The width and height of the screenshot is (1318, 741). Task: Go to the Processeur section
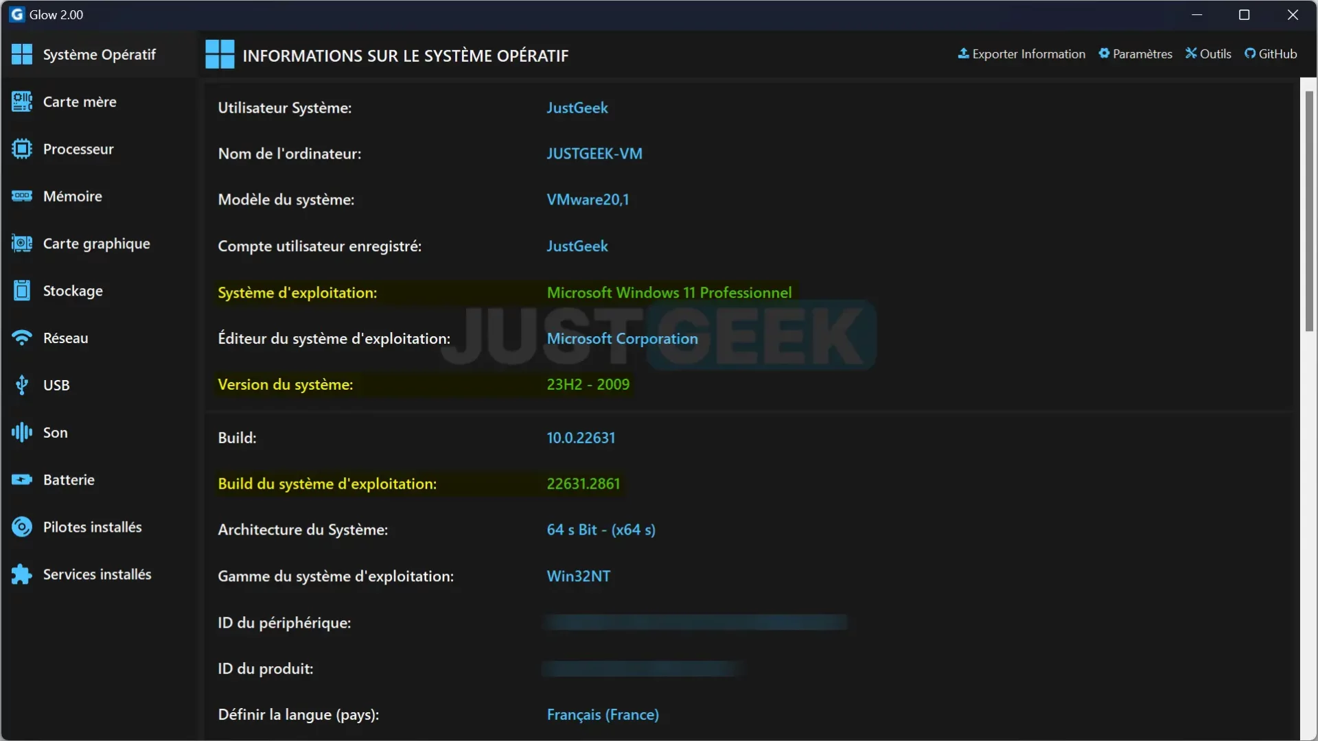coord(100,149)
